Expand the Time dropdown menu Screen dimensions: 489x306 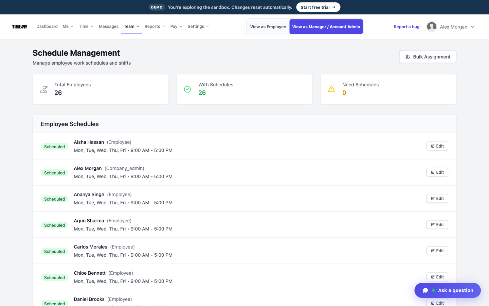(x=86, y=27)
